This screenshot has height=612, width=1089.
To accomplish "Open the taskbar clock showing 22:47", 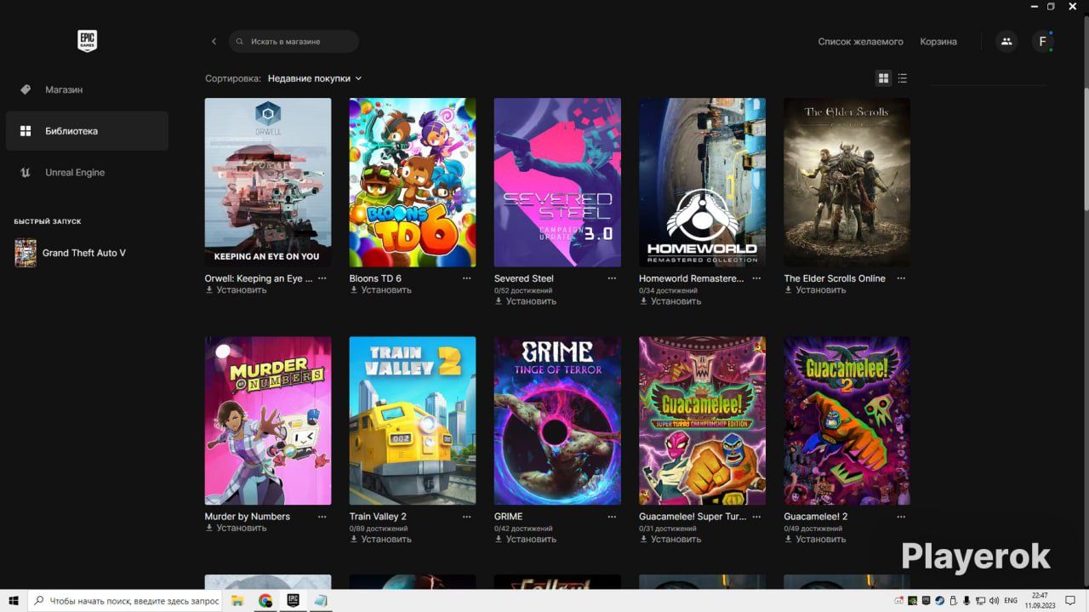I will (1040, 600).
